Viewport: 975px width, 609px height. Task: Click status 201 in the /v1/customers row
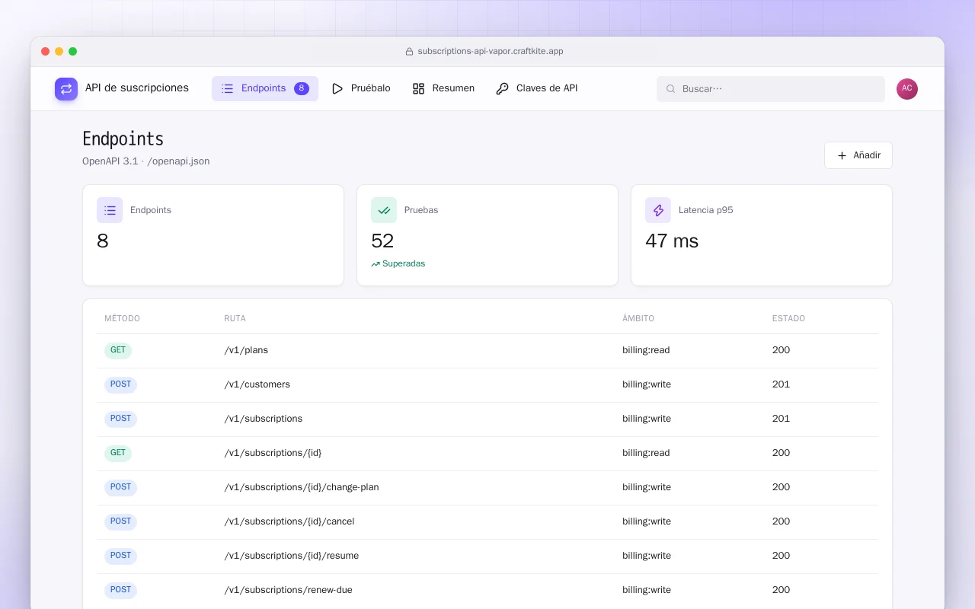[x=781, y=384]
